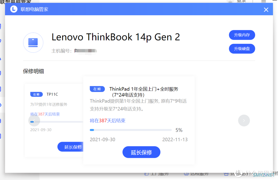Viewport: 278px width, 180px height.
Task: Click the red 387 in ThinkPad service card
Action: pos(103,121)
